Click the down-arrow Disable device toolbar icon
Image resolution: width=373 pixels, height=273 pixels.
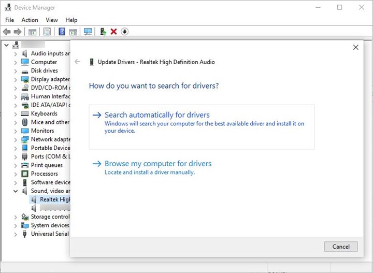point(124,32)
